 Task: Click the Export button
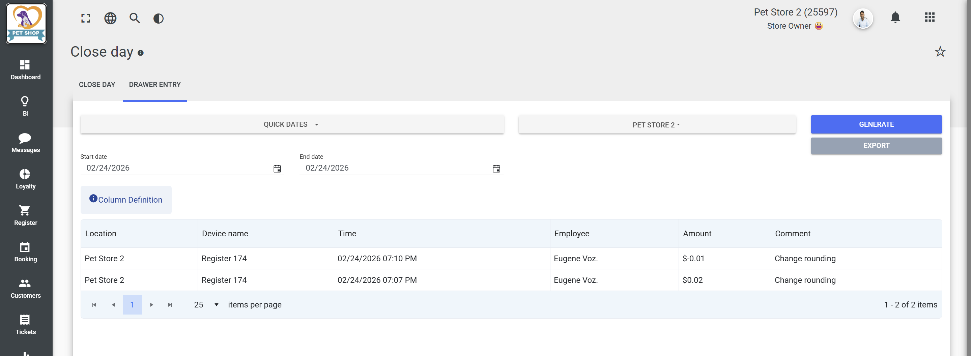[876, 146]
